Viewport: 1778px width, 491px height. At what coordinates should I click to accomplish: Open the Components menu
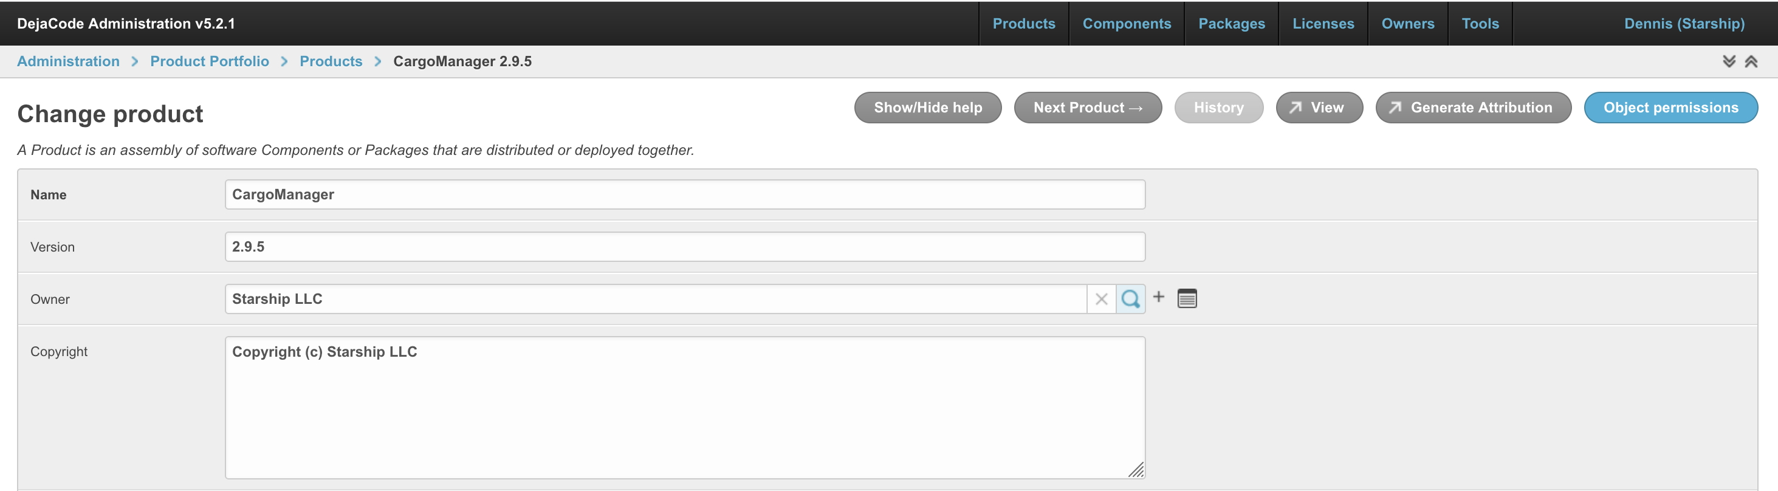pos(1127,24)
